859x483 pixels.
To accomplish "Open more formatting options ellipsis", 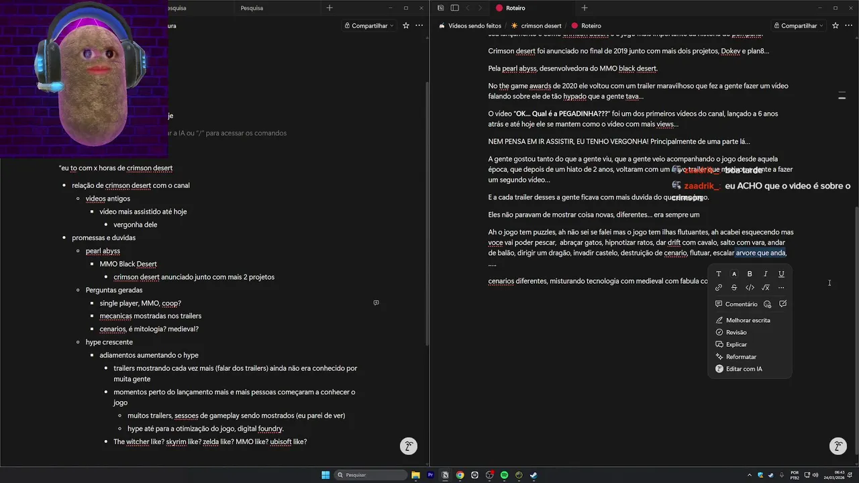I will tap(781, 288).
